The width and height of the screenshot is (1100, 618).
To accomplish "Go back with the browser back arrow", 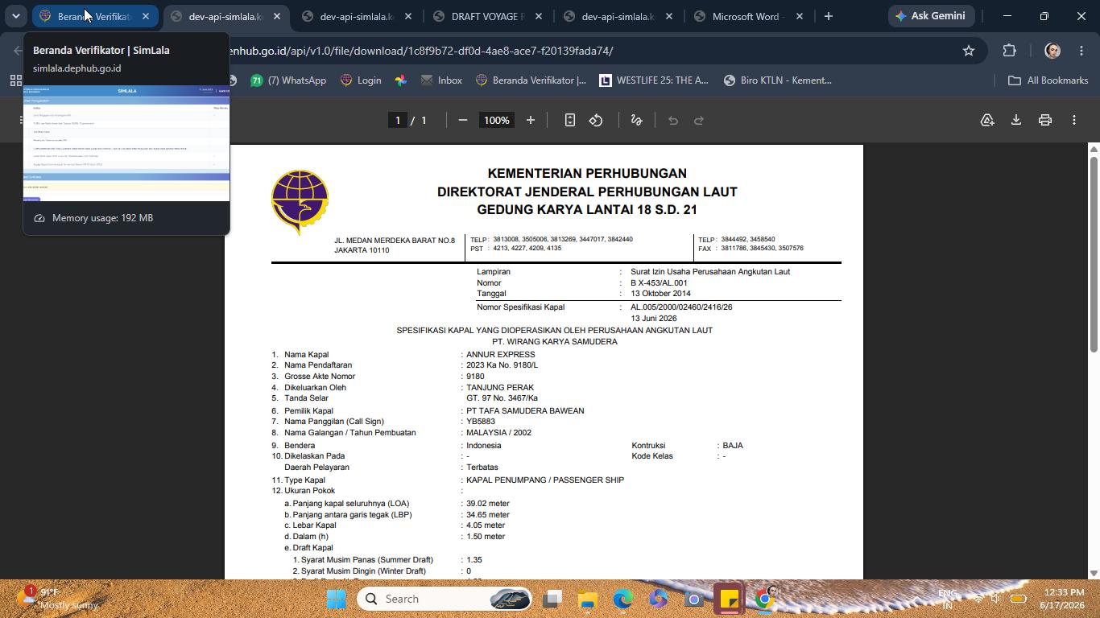I will click(18, 51).
